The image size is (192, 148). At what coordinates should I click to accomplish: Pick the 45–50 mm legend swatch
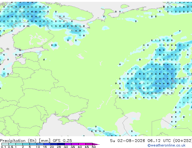[x=89, y=144]
